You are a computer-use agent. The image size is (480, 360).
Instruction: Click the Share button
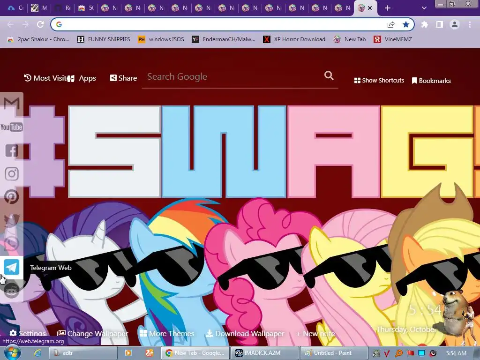click(123, 78)
